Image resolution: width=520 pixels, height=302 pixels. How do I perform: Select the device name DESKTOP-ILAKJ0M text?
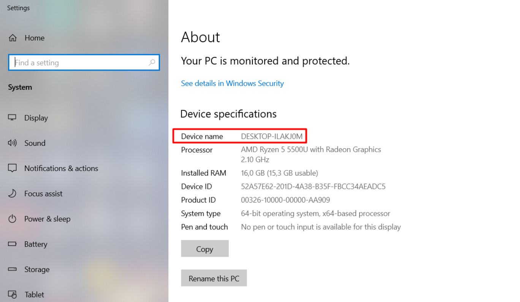272,136
